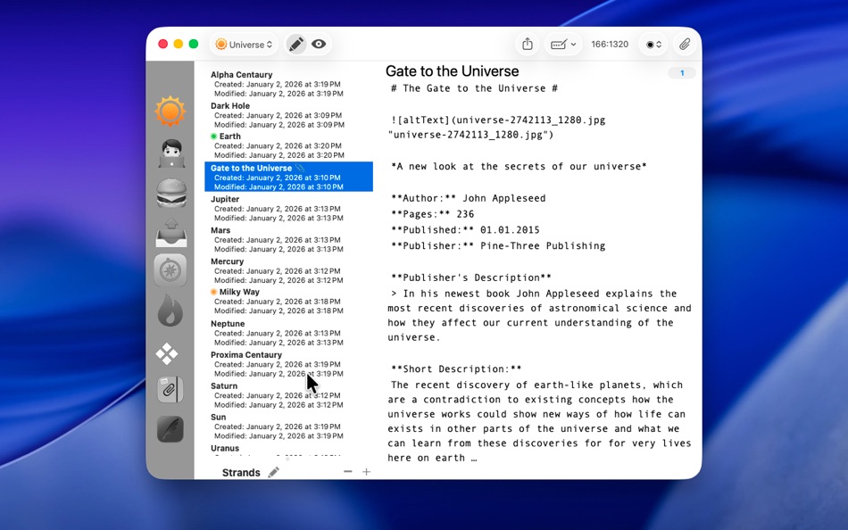Switch to preview with the eye toggle

click(319, 44)
